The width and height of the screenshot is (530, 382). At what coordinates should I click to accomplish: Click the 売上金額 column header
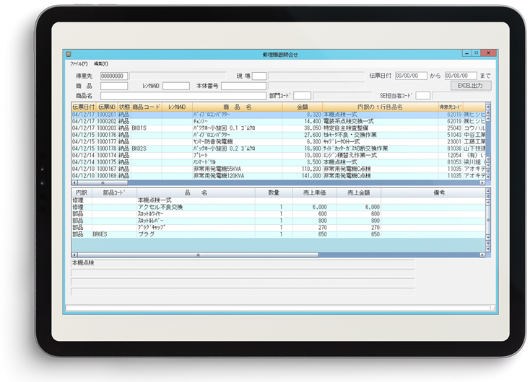[359, 192]
